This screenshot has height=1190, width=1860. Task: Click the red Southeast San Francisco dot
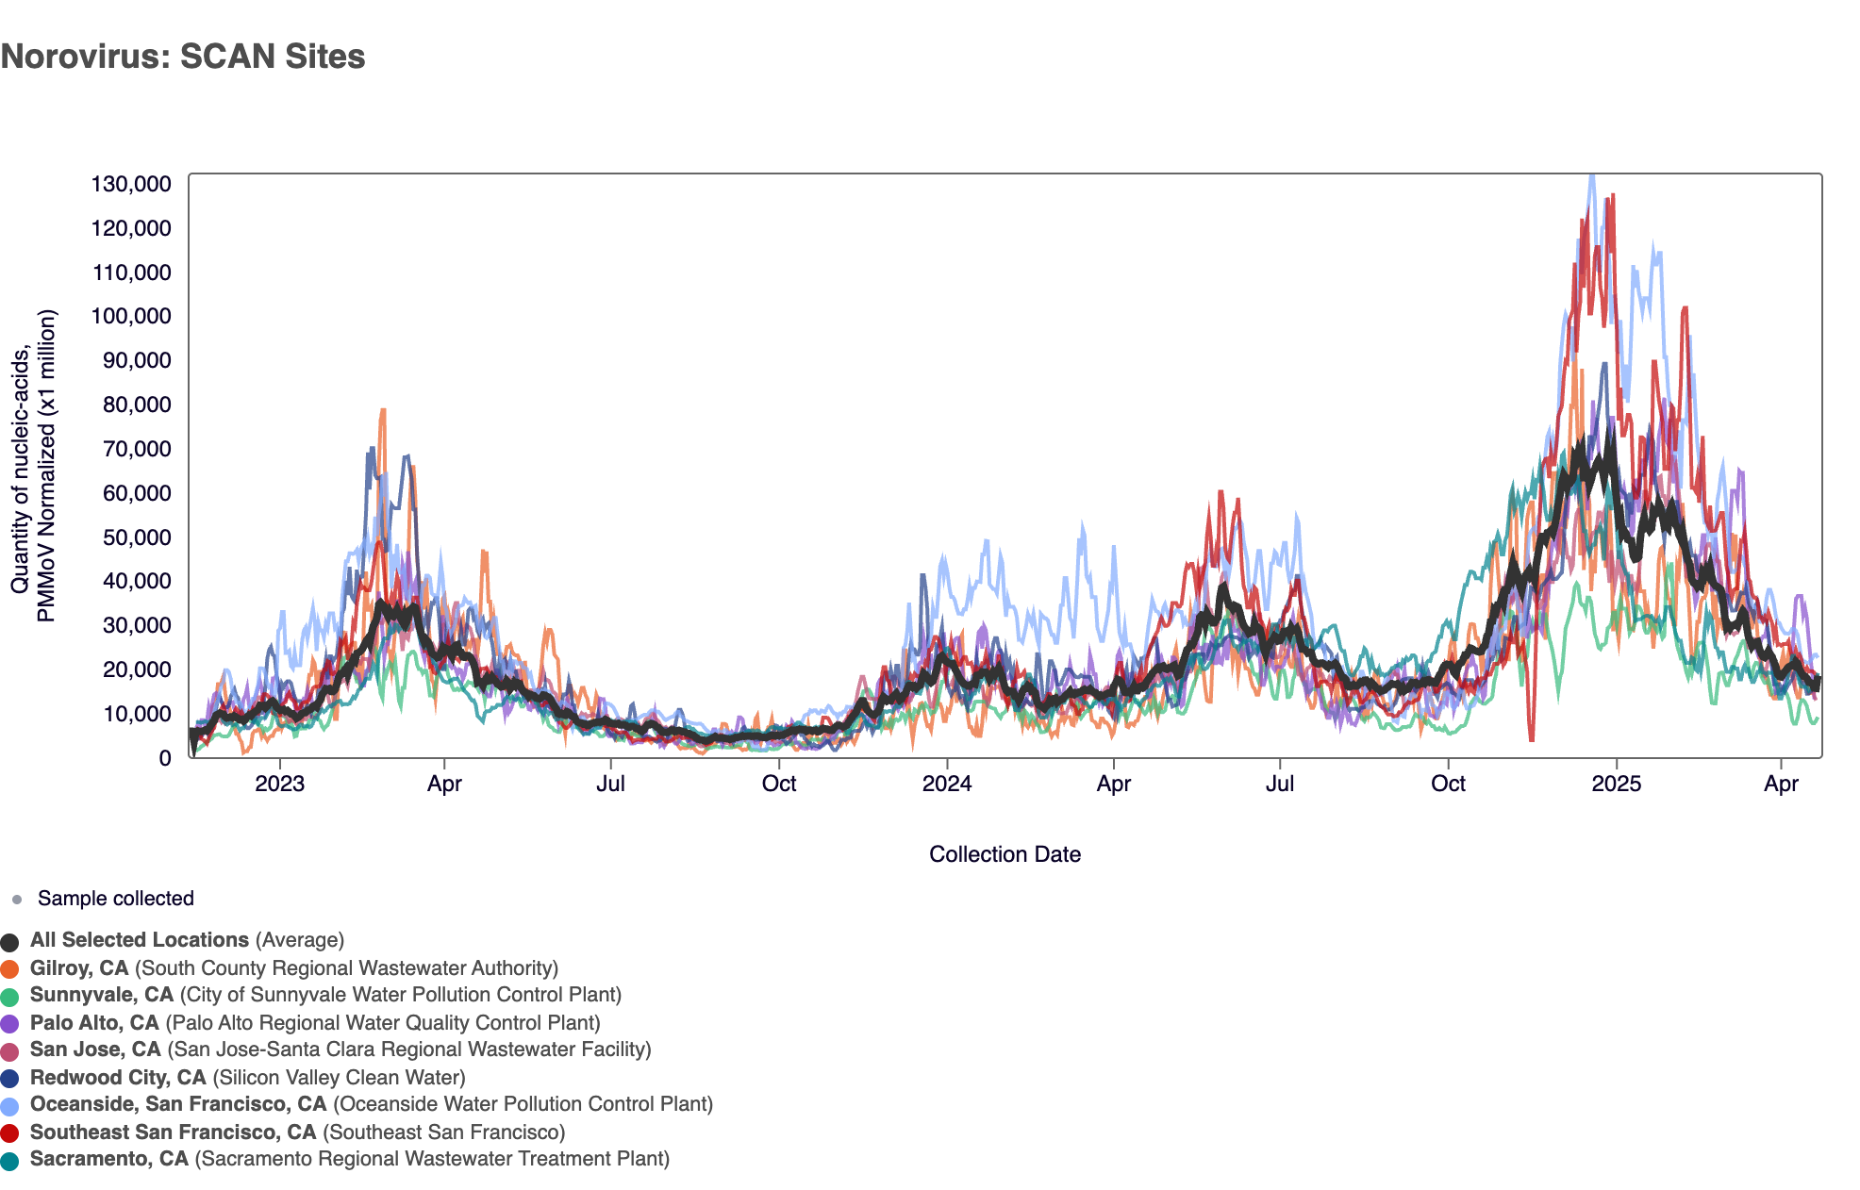(9, 1133)
